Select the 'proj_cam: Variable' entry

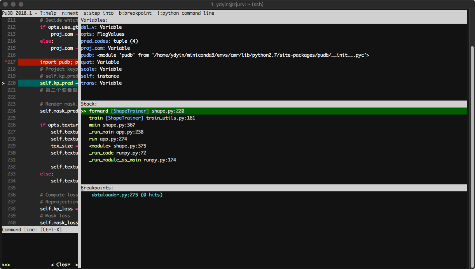coord(105,48)
